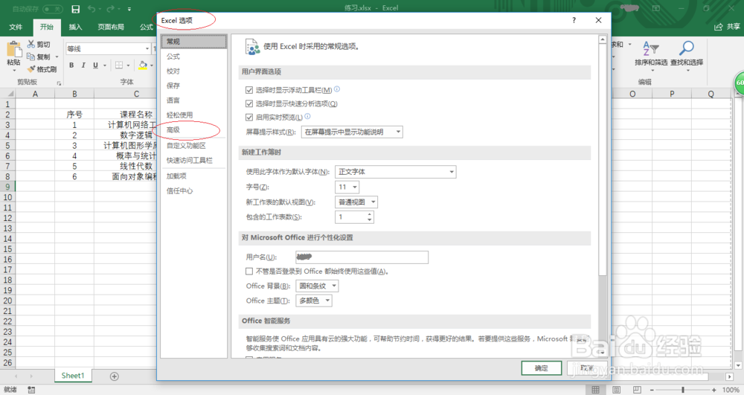Expand the underline style dropdown arrow
Screen dimensions: 744x395
(x=104, y=65)
